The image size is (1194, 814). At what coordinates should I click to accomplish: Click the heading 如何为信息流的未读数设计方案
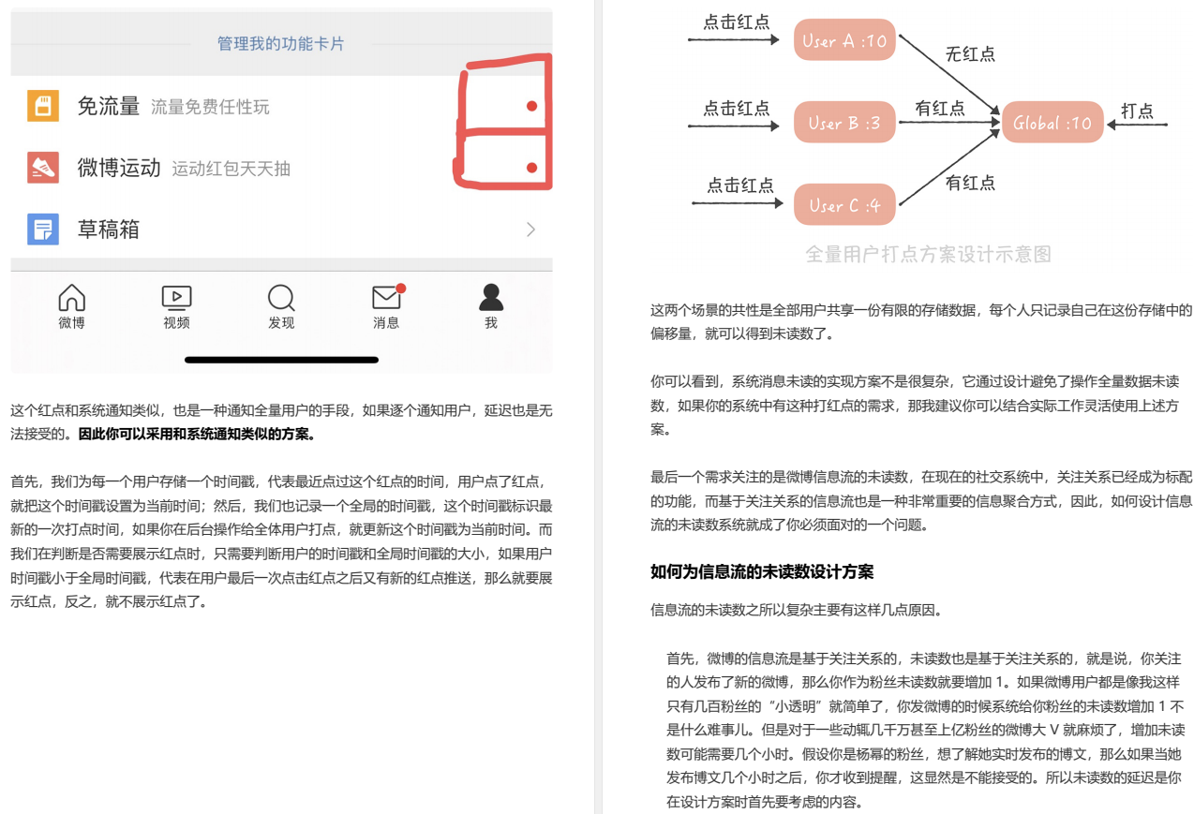click(x=762, y=571)
